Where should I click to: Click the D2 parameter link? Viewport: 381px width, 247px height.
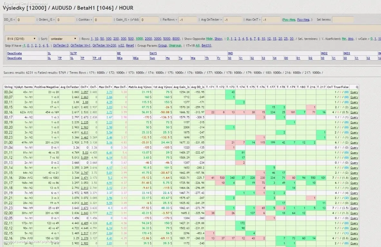(x=310, y=58)
